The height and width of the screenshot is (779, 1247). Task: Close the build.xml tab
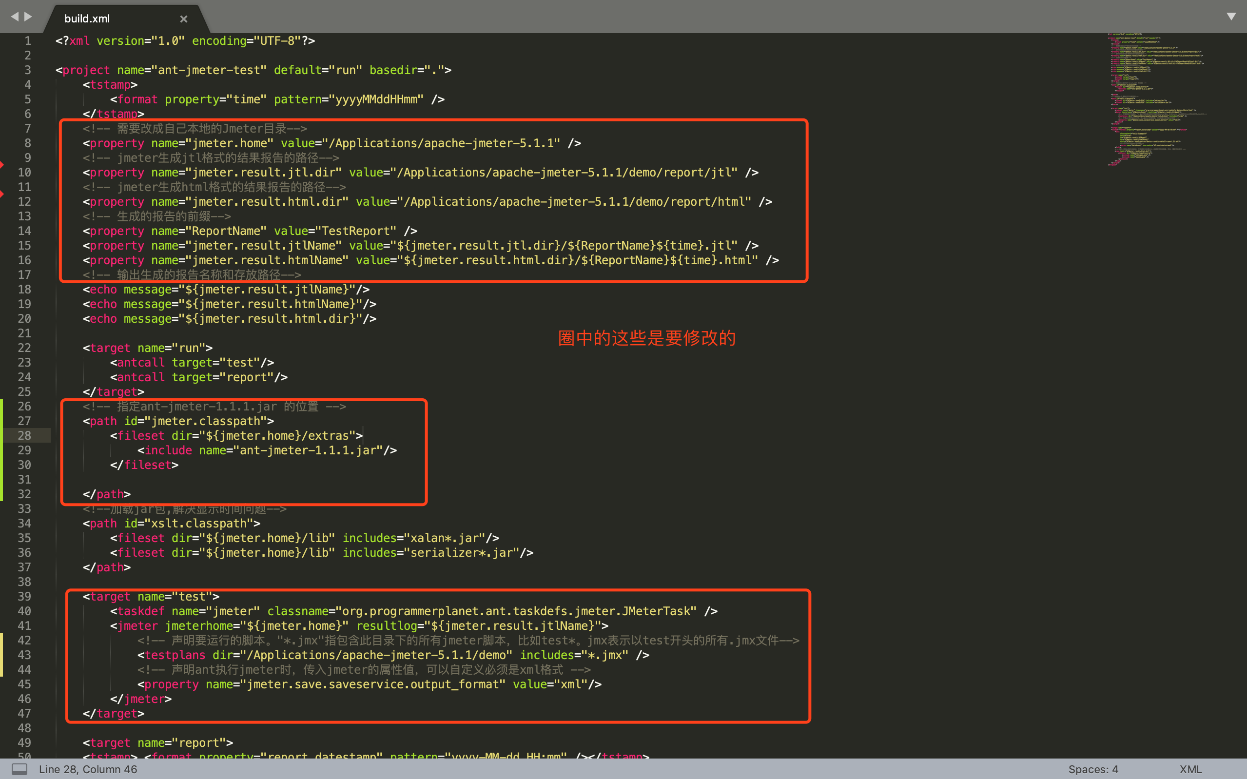[183, 19]
